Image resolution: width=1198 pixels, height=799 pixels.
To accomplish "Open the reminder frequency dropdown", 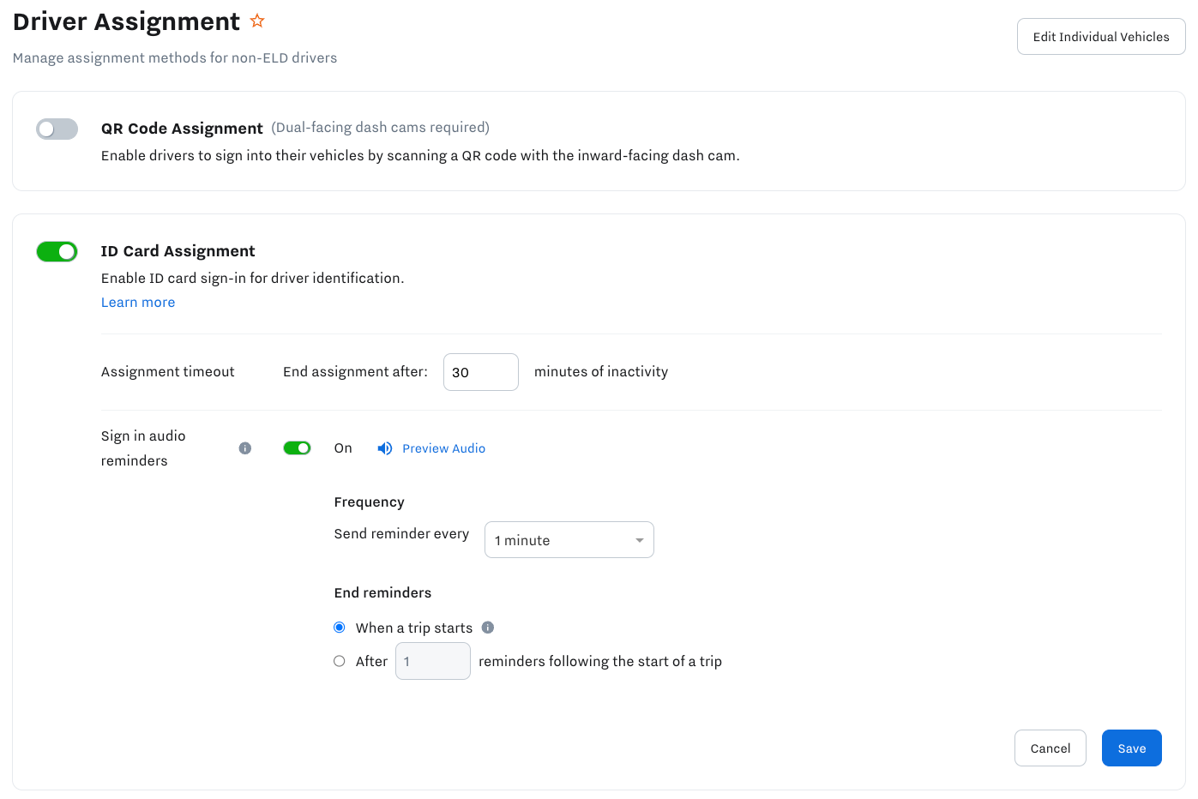I will 569,539.
